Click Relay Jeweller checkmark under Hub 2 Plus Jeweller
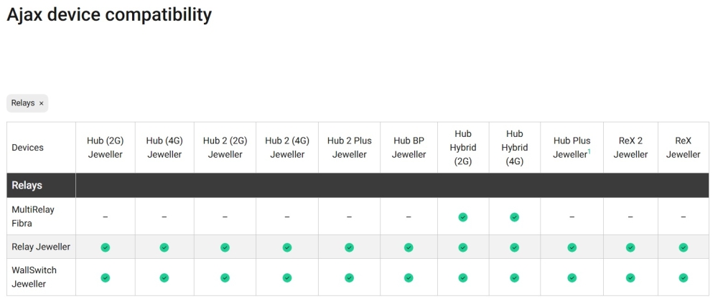Image resolution: width=718 pixels, height=299 pixels. [x=349, y=247]
